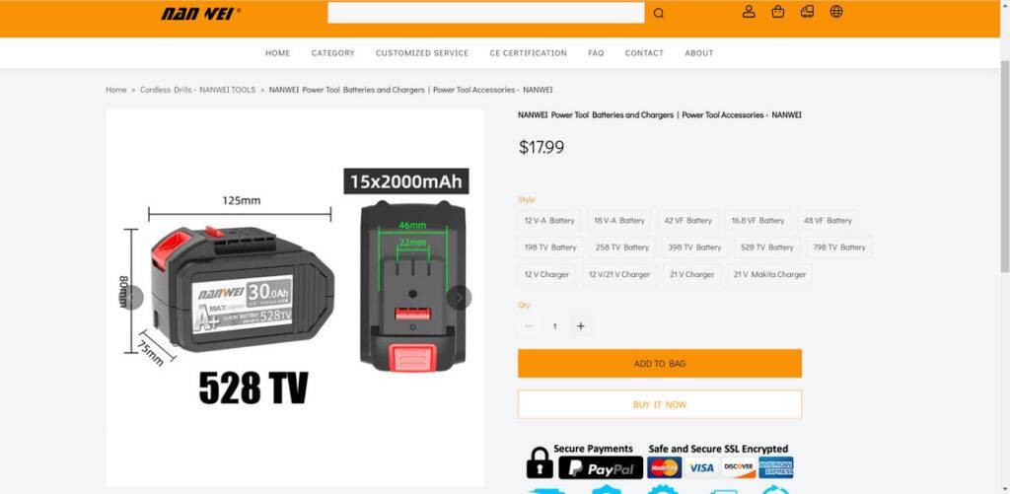Click the search magnifier icon
Image resolution: width=1010 pixels, height=494 pixels.
pyautogui.click(x=658, y=14)
